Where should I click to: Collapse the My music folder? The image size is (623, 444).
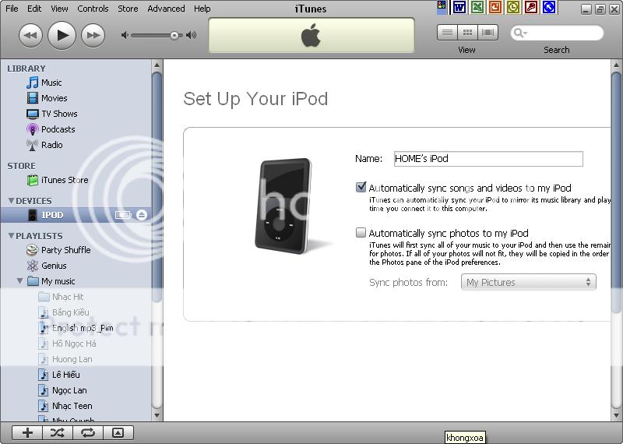pyautogui.click(x=19, y=281)
